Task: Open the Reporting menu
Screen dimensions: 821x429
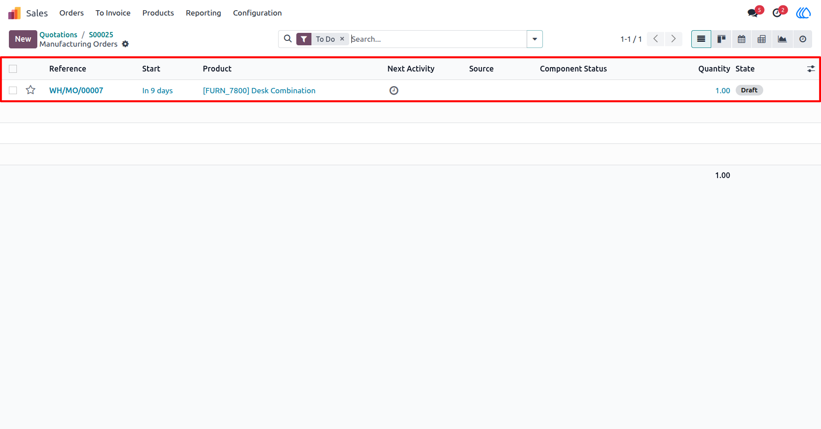Action: [203, 13]
